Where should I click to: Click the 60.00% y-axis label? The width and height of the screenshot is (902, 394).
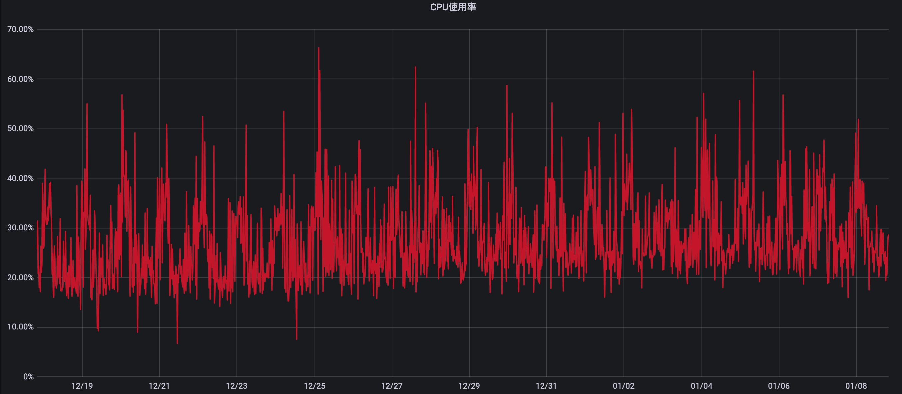(x=21, y=79)
